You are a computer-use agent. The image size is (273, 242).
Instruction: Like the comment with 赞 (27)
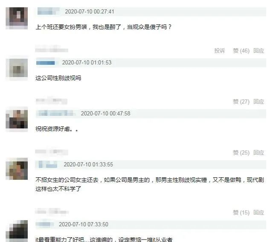point(241,101)
